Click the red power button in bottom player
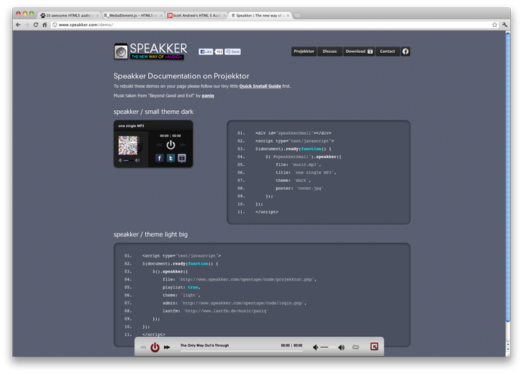Image resolution: width=523 pixels, height=374 pixels. (155, 347)
